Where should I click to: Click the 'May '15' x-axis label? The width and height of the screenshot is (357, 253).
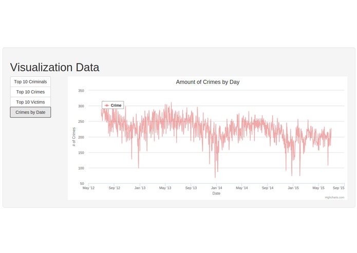(x=318, y=188)
